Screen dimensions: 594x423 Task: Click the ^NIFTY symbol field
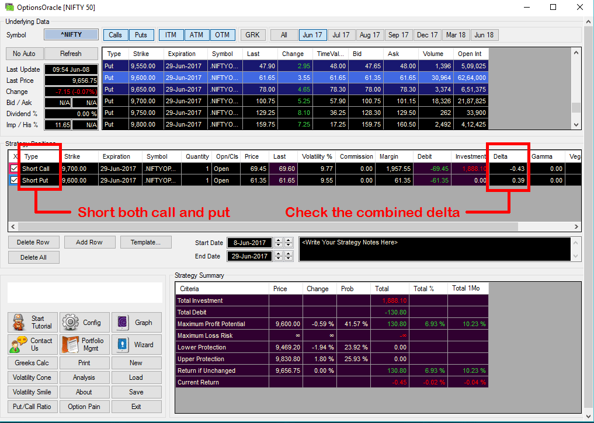tap(71, 34)
